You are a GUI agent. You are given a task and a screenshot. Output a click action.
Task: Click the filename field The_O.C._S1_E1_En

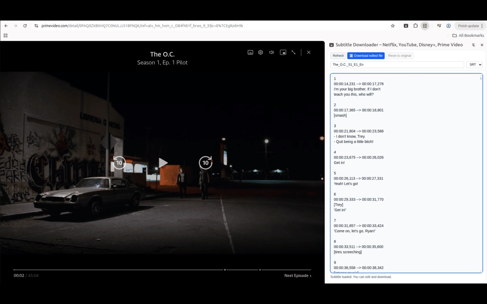tap(397, 65)
